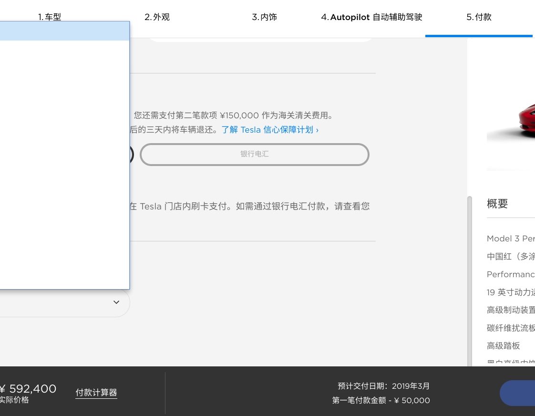Click the ¥ 592,400 price text
This screenshot has width=535, height=416.
(x=28, y=389)
